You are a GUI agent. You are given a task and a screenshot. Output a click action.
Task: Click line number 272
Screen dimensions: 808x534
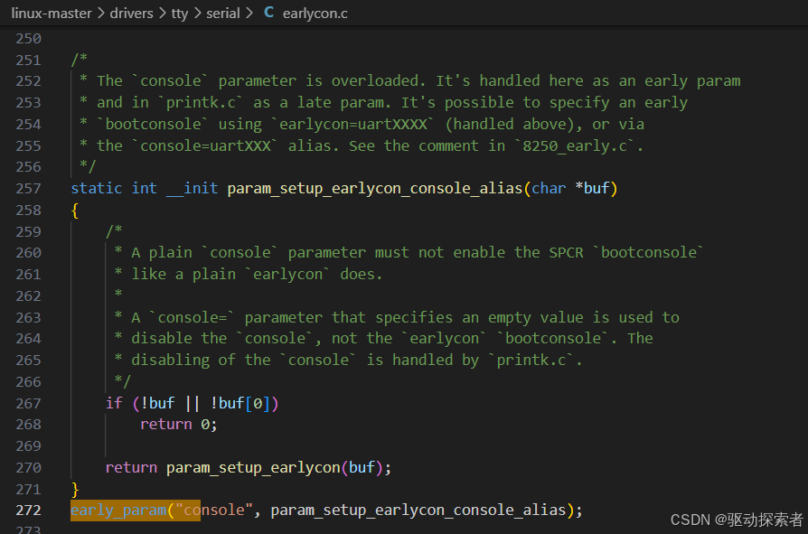click(28, 511)
